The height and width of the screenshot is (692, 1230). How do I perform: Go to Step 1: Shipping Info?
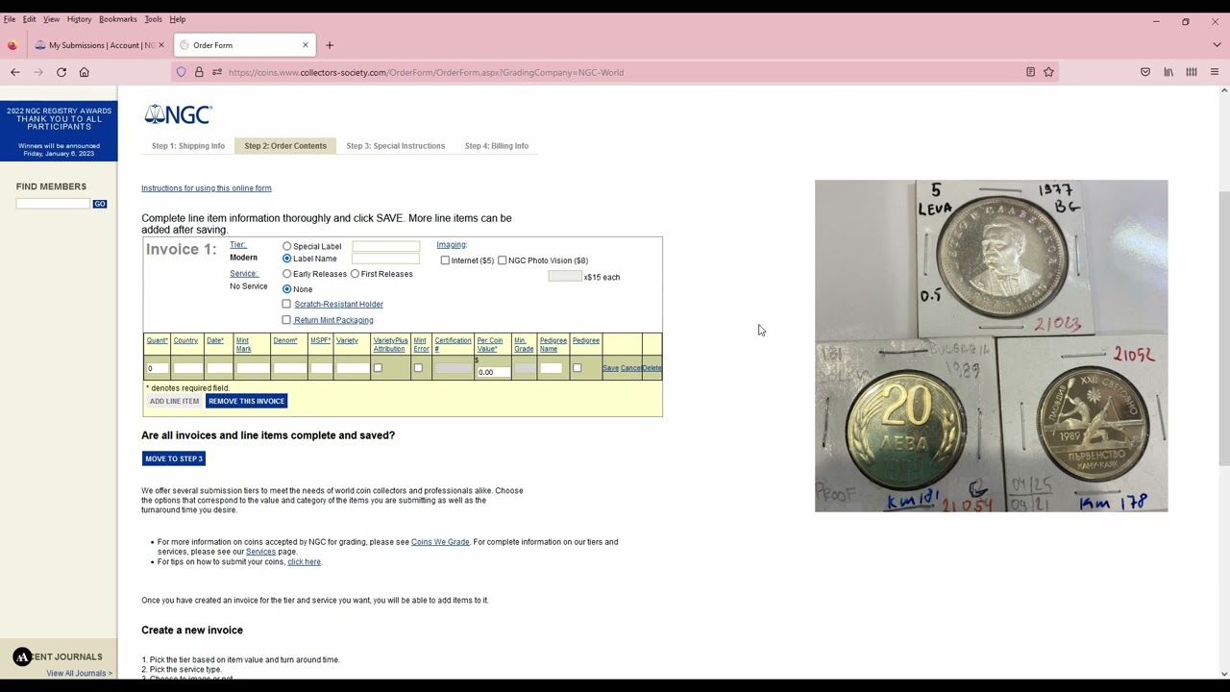(x=188, y=146)
